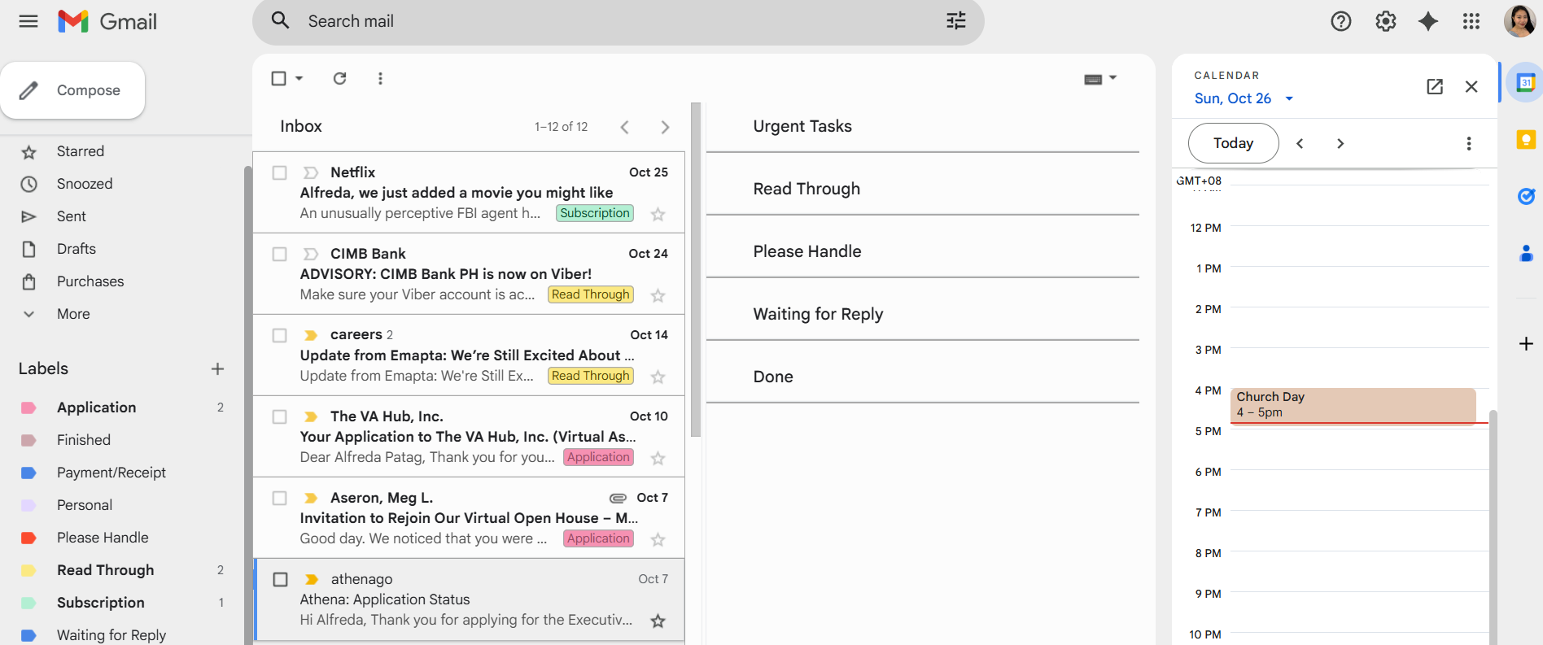Click the Compose button
Screen dimensions: 1543x645
[73, 90]
